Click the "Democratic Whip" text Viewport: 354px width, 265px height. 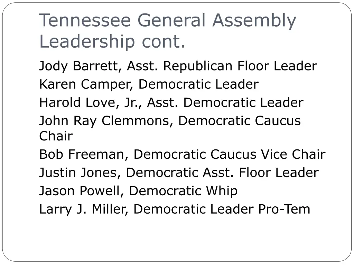pos(183,191)
